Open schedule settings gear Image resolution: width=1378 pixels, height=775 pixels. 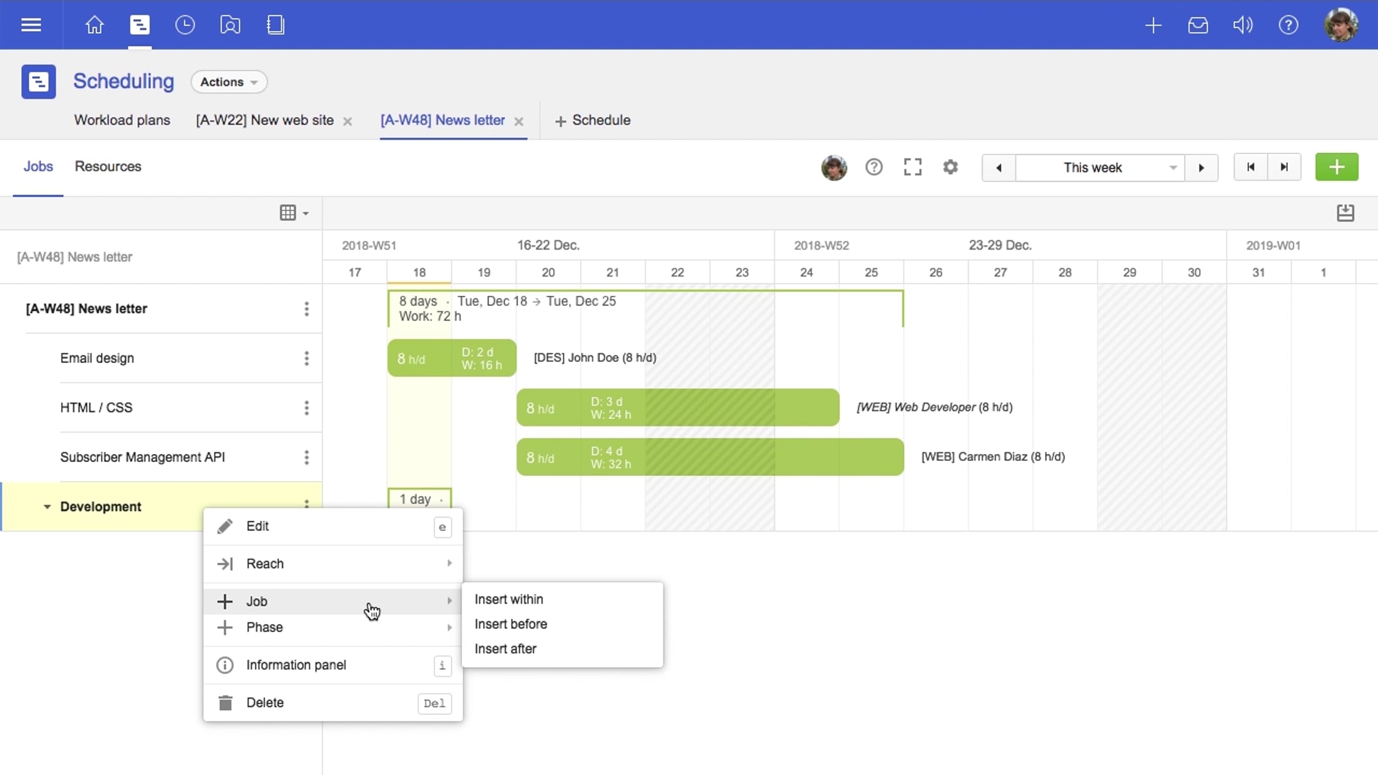[950, 167]
